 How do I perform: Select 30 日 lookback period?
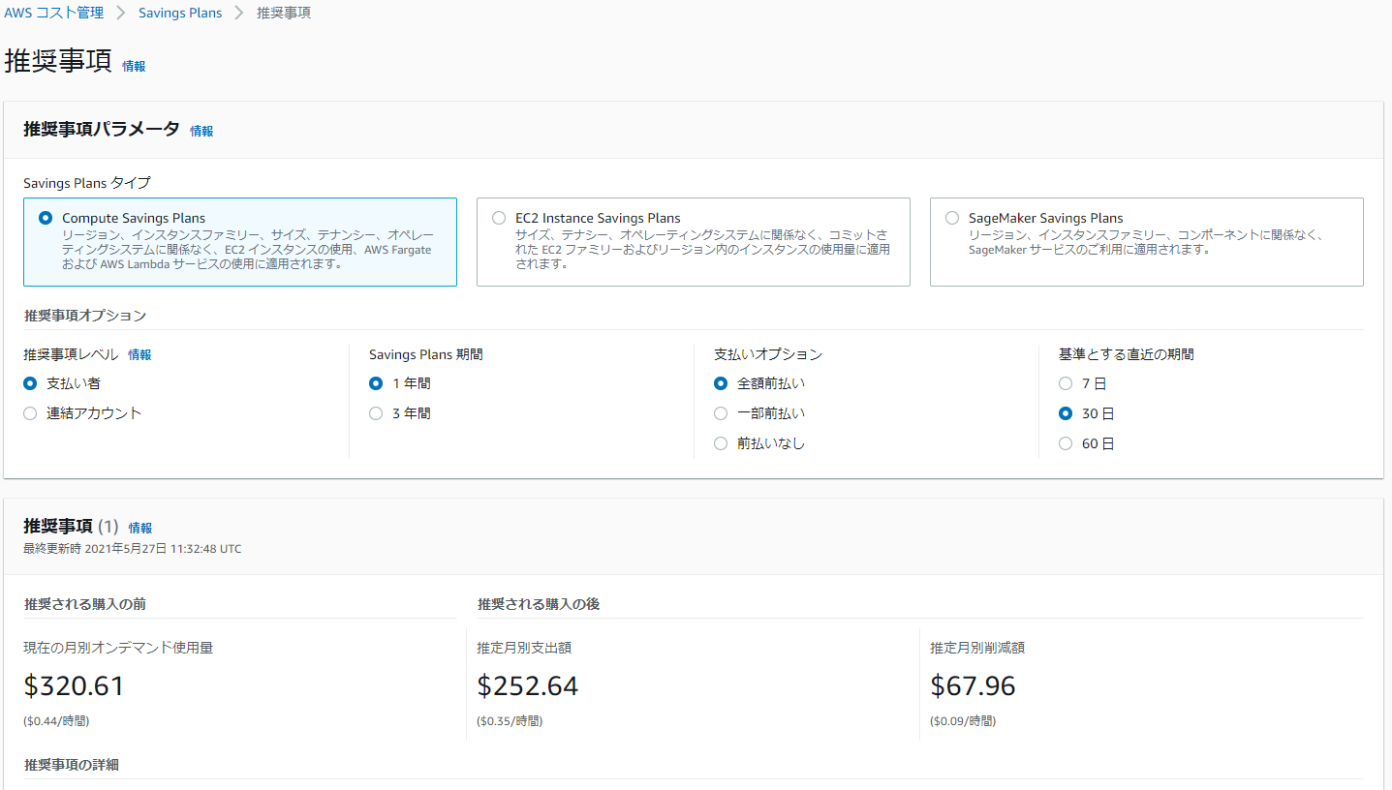pos(1066,413)
